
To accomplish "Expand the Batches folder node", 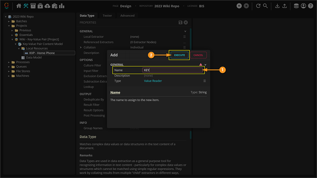I will coord(9,21).
